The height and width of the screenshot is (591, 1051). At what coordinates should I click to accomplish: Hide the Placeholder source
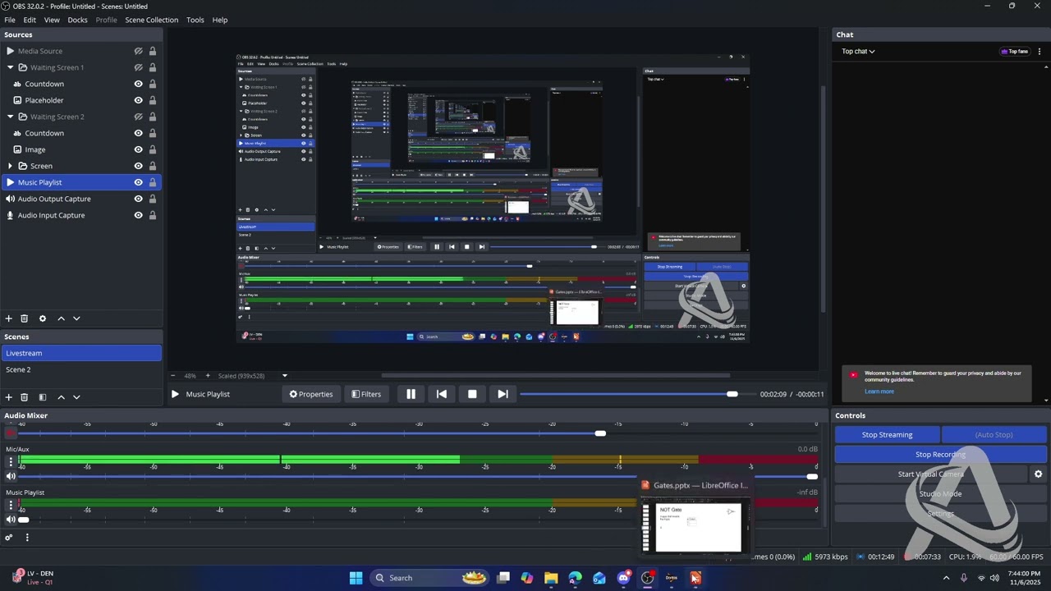138,100
